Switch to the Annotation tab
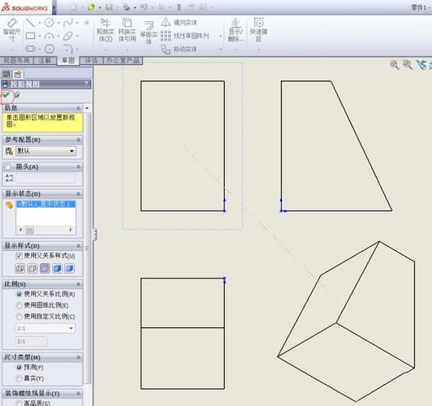This screenshot has height=406, width=432. coord(45,60)
